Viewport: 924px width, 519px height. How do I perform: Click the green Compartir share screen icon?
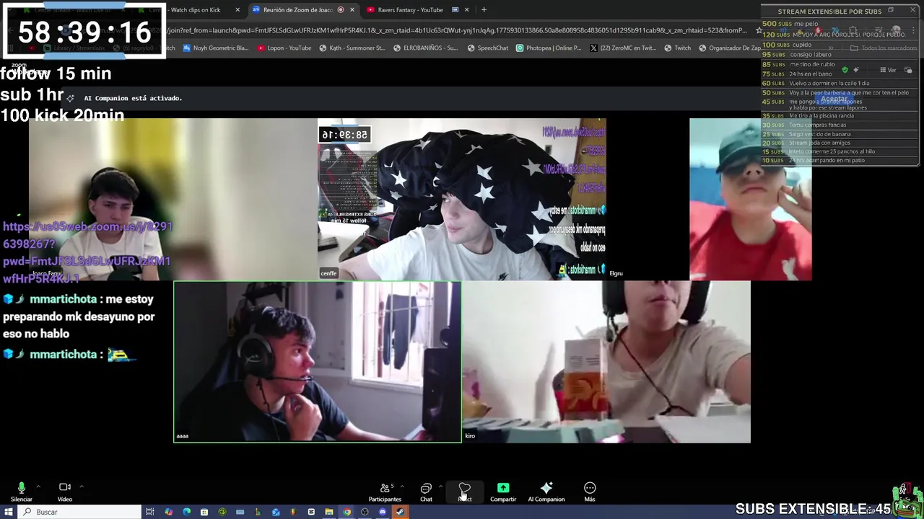tap(503, 488)
